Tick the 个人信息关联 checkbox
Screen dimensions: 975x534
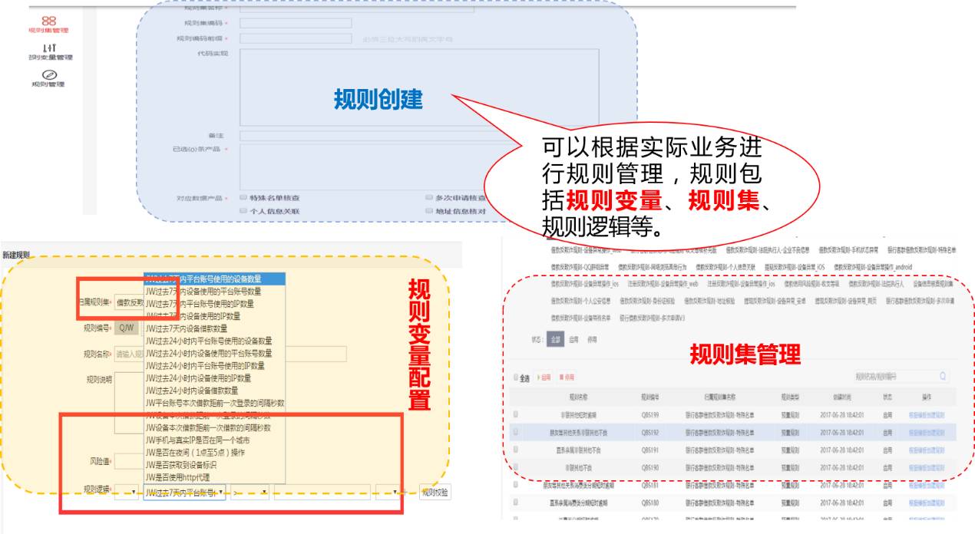point(243,210)
